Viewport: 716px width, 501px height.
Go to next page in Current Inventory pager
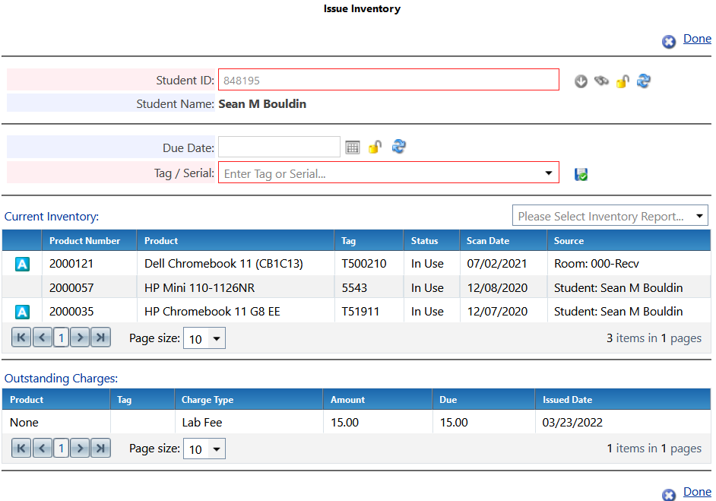point(80,338)
